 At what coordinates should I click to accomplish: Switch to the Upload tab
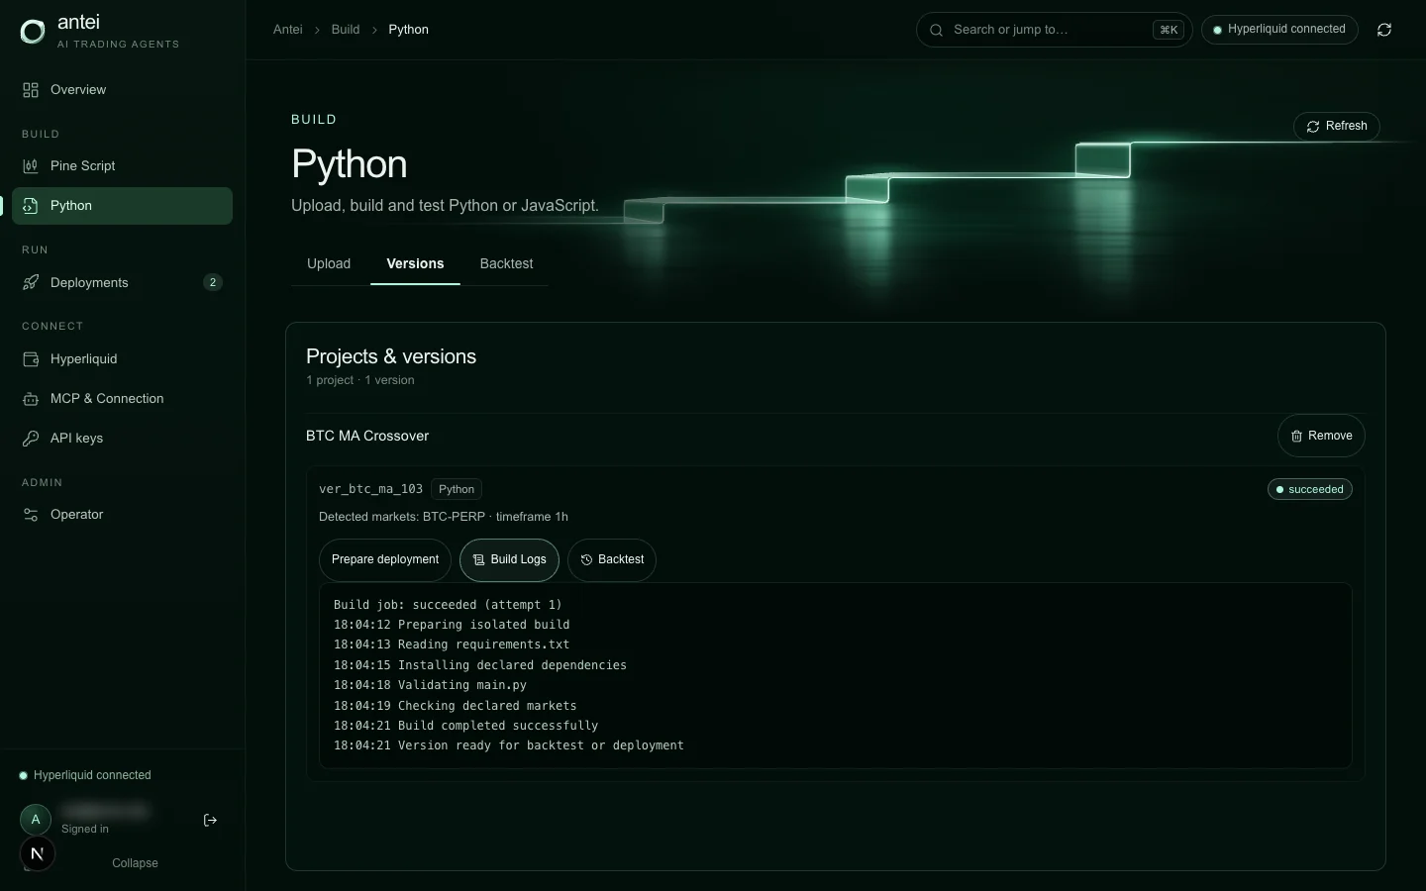[329, 264]
